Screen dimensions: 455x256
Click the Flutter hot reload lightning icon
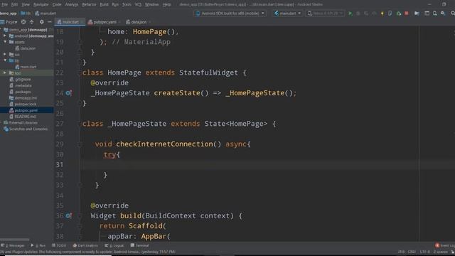(382, 14)
